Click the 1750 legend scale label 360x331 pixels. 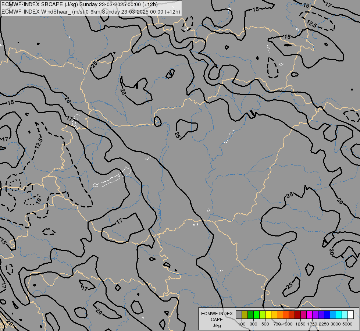(312, 324)
